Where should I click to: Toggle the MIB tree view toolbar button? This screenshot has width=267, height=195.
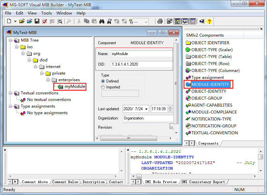pos(177,21)
